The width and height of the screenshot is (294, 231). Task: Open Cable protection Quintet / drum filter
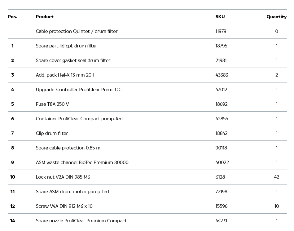point(77,31)
